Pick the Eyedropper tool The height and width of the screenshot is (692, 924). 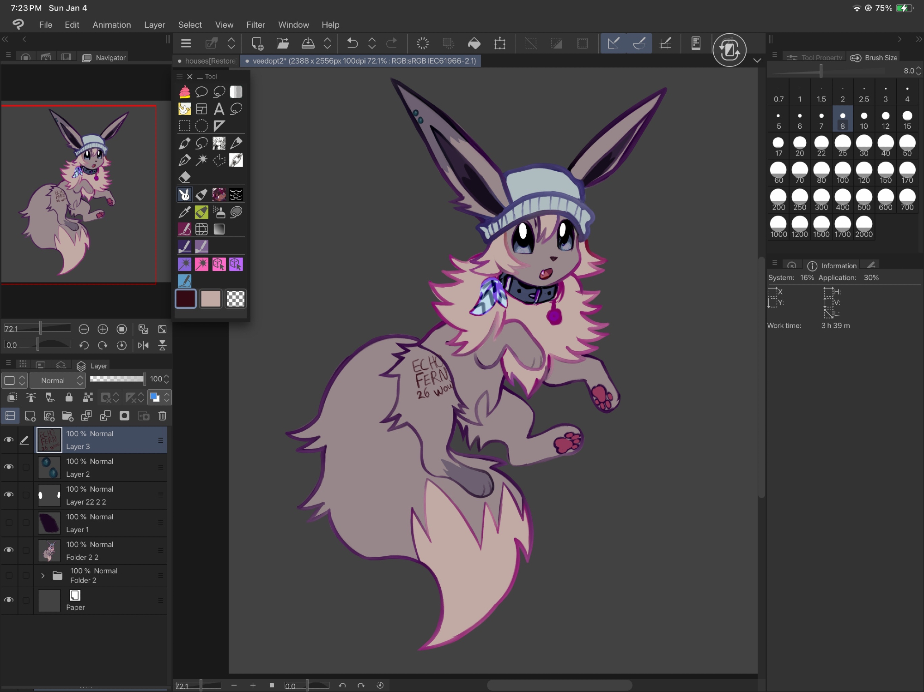point(184,212)
